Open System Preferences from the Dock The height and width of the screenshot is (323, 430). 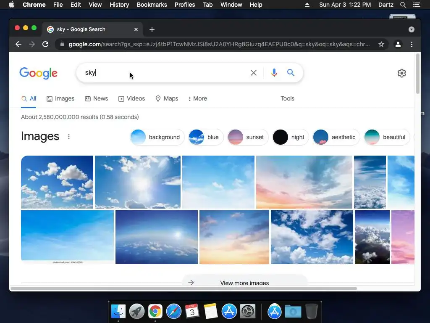click(248, 312)
